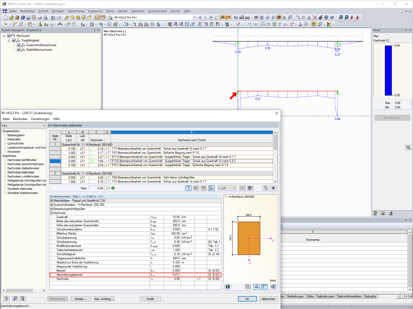Toggle the table display button in main toolbar
Viewport: 413px width, 309px height.
pos(103,18)
